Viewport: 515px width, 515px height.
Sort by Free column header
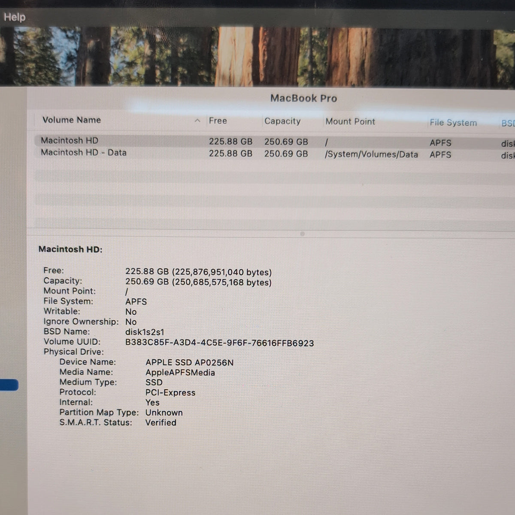[218, 121]
